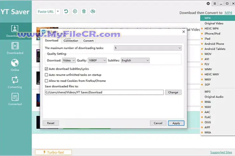Select iPad format
The width and height of the screenshot is (235, 156).
218,39
